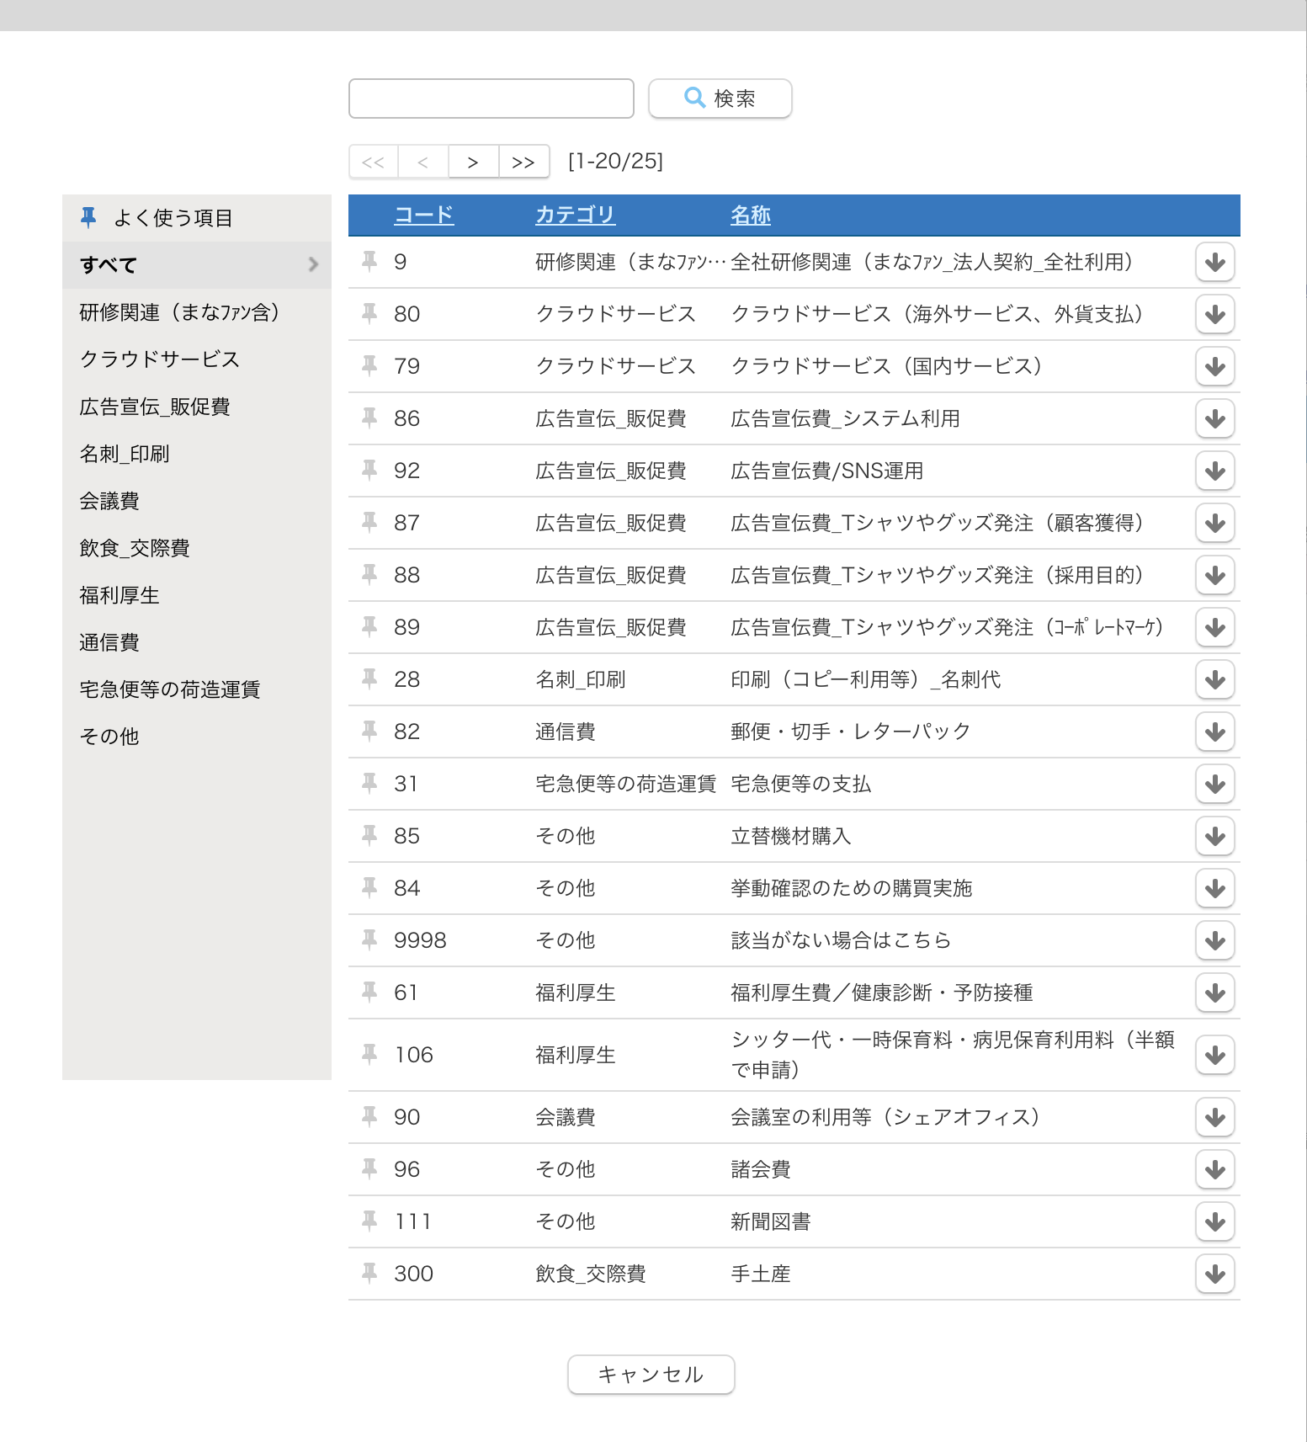
Task: Toggle the pin icon for code 80
Action: click(x=369, y=314)
